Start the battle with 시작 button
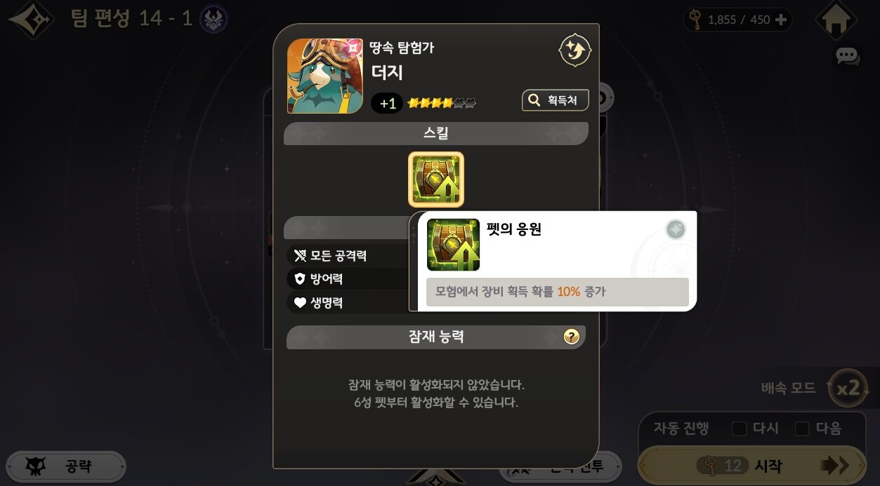The width and height of the screenshot is (880, 486). click(x=751, y=466)
